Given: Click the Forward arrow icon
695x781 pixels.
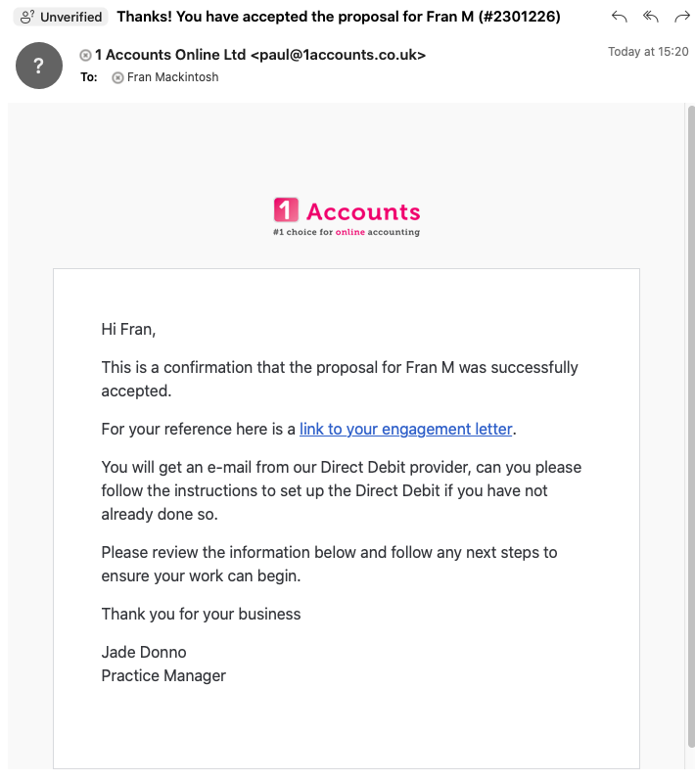Looking at the screenshot, I should point(682,17).
